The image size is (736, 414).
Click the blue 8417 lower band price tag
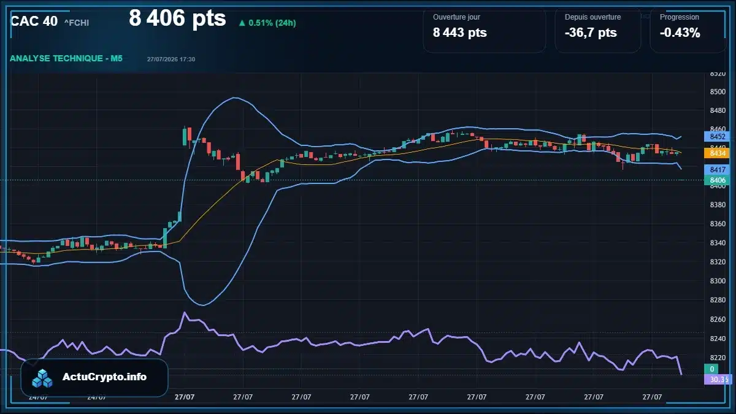pyautogui.click(x=718, y=169)
